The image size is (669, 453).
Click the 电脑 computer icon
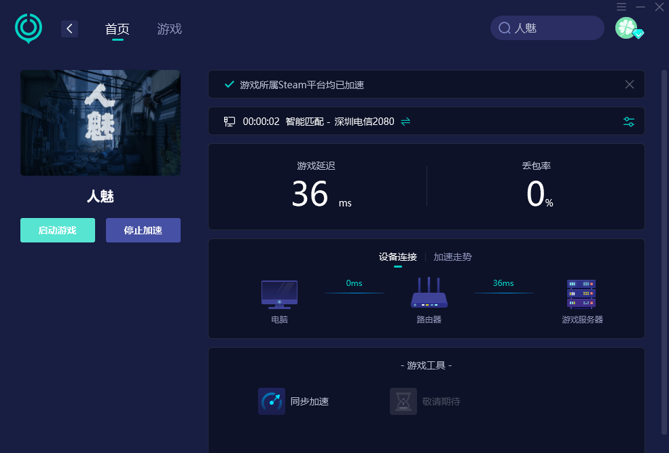pyautogui.click(x=279, y=294)
